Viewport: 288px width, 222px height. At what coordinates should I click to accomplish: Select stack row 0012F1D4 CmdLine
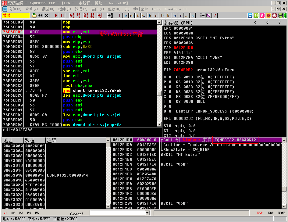click(197, 145)
